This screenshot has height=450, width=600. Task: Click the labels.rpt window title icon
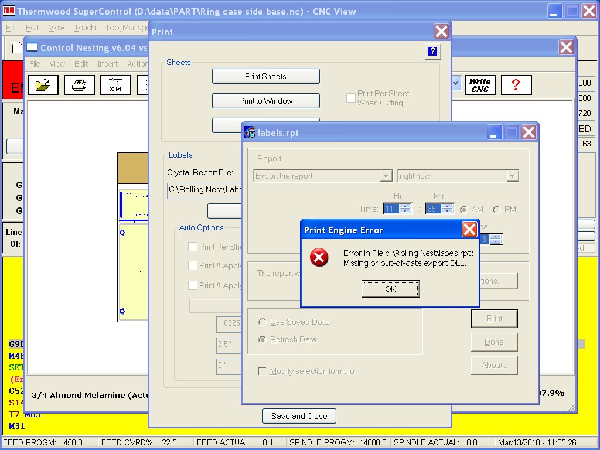[250, 132]
